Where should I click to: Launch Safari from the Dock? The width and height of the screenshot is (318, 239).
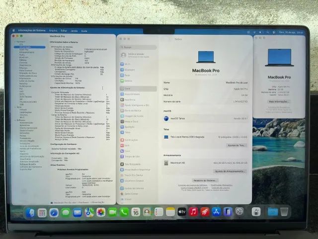tap(54, 213)
